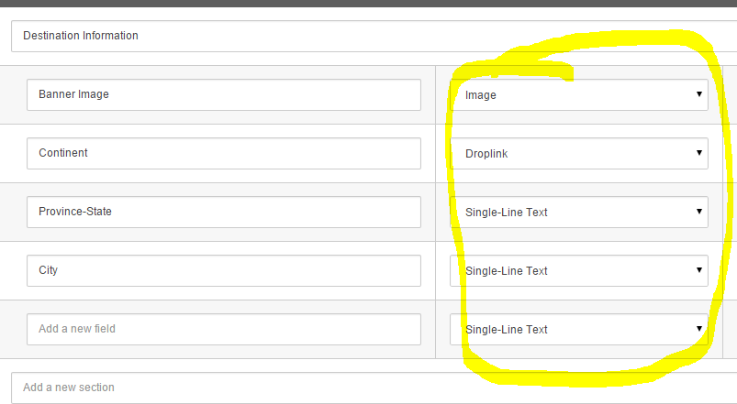
Task: Click the dropdown arrow in the Province-State row
Action: (x=699, y=212)
